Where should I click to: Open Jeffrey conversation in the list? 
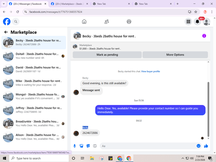[34, 110]
